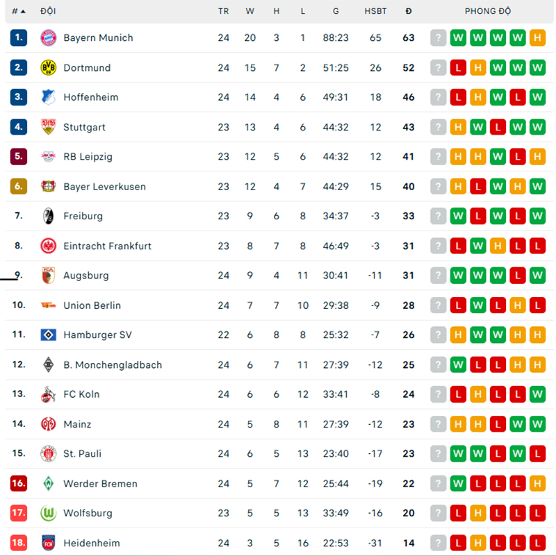Screen dimensions: 556x556
Task: Click the Werder Bremen logo
Action: pos(48,484)
